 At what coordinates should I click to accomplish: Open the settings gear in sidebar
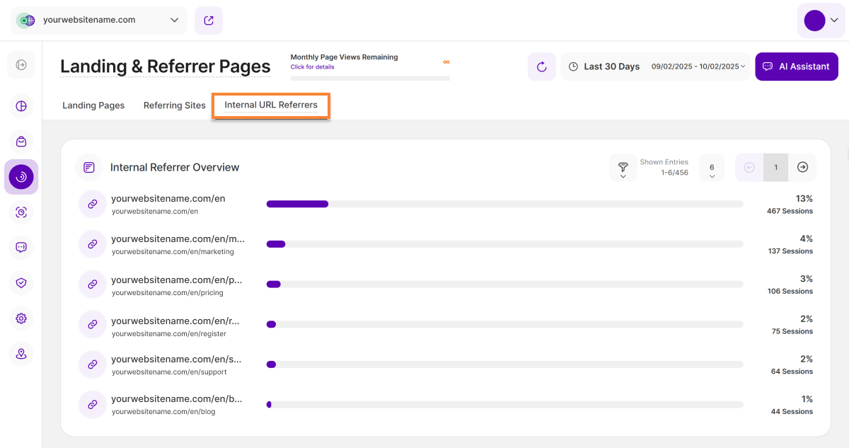coord(21,318)
